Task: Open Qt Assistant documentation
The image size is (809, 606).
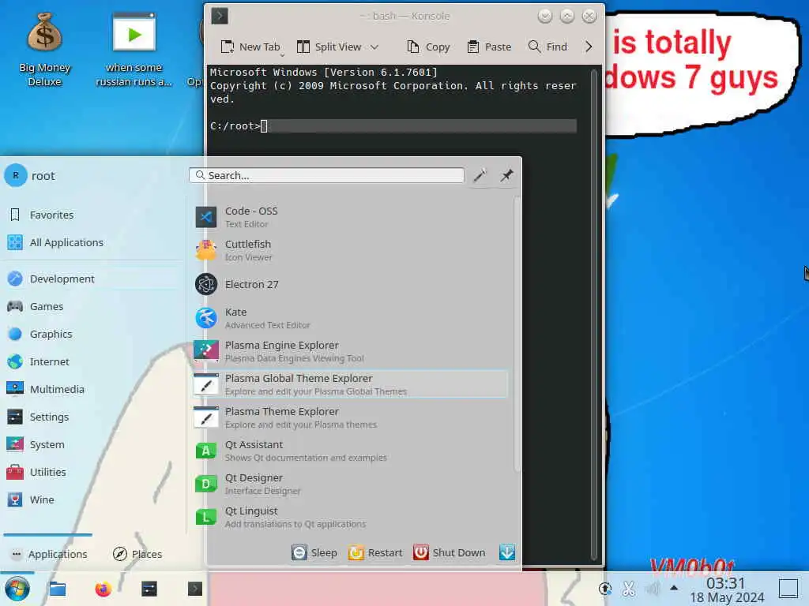Action: (x=351, y=451)
